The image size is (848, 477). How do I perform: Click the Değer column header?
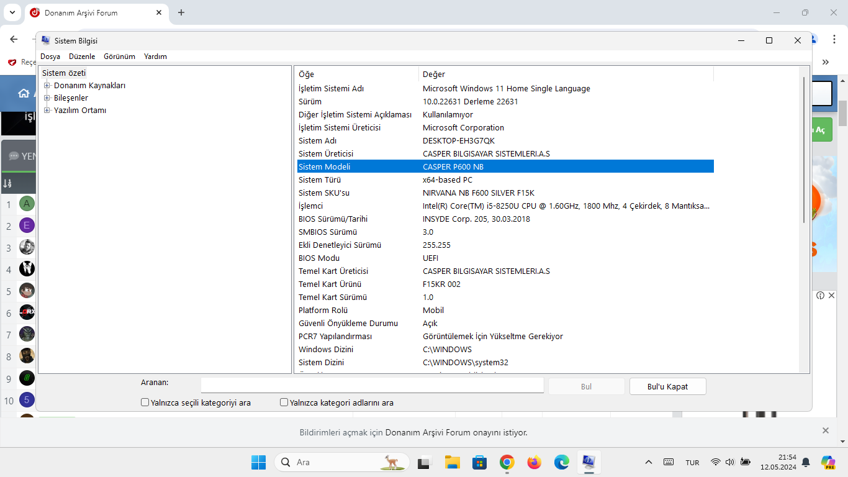click(x=566, y=74)
